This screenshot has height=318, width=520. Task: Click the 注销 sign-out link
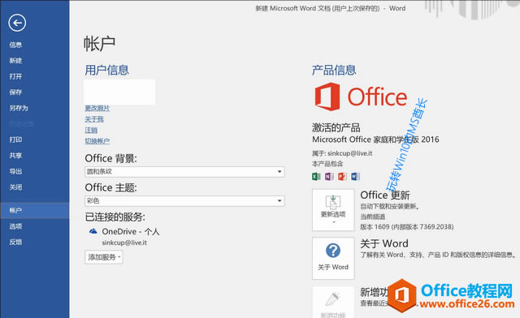[91, 130]
